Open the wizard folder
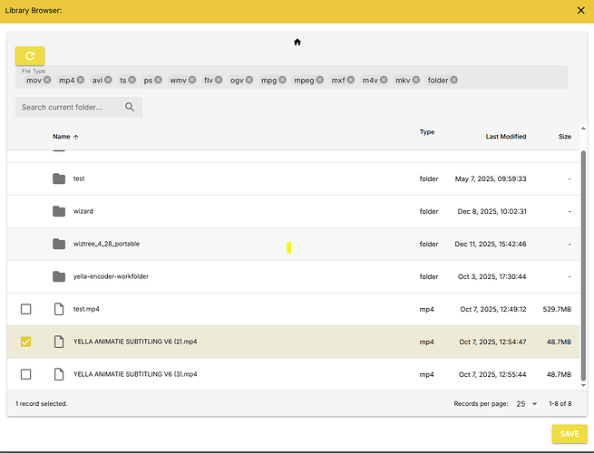 coord(83,211)
